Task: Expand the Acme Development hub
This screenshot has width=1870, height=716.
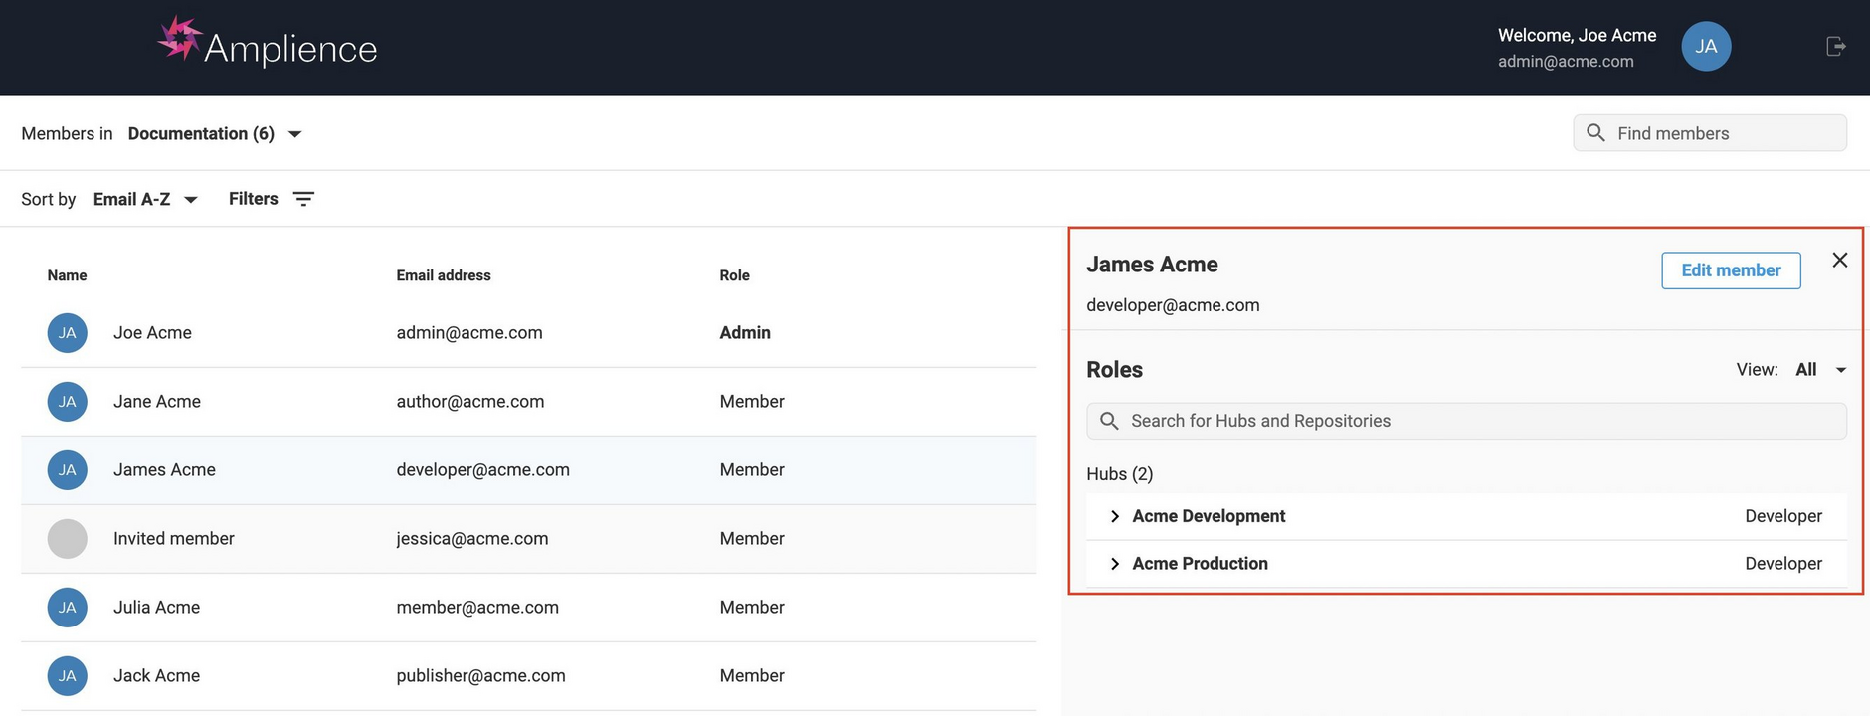Action: 1115,516
